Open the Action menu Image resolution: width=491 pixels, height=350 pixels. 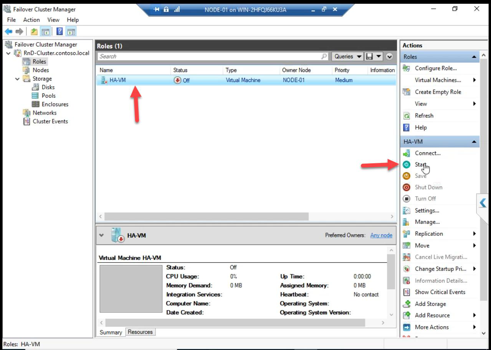pyautogui.click(x=31, y=20)
